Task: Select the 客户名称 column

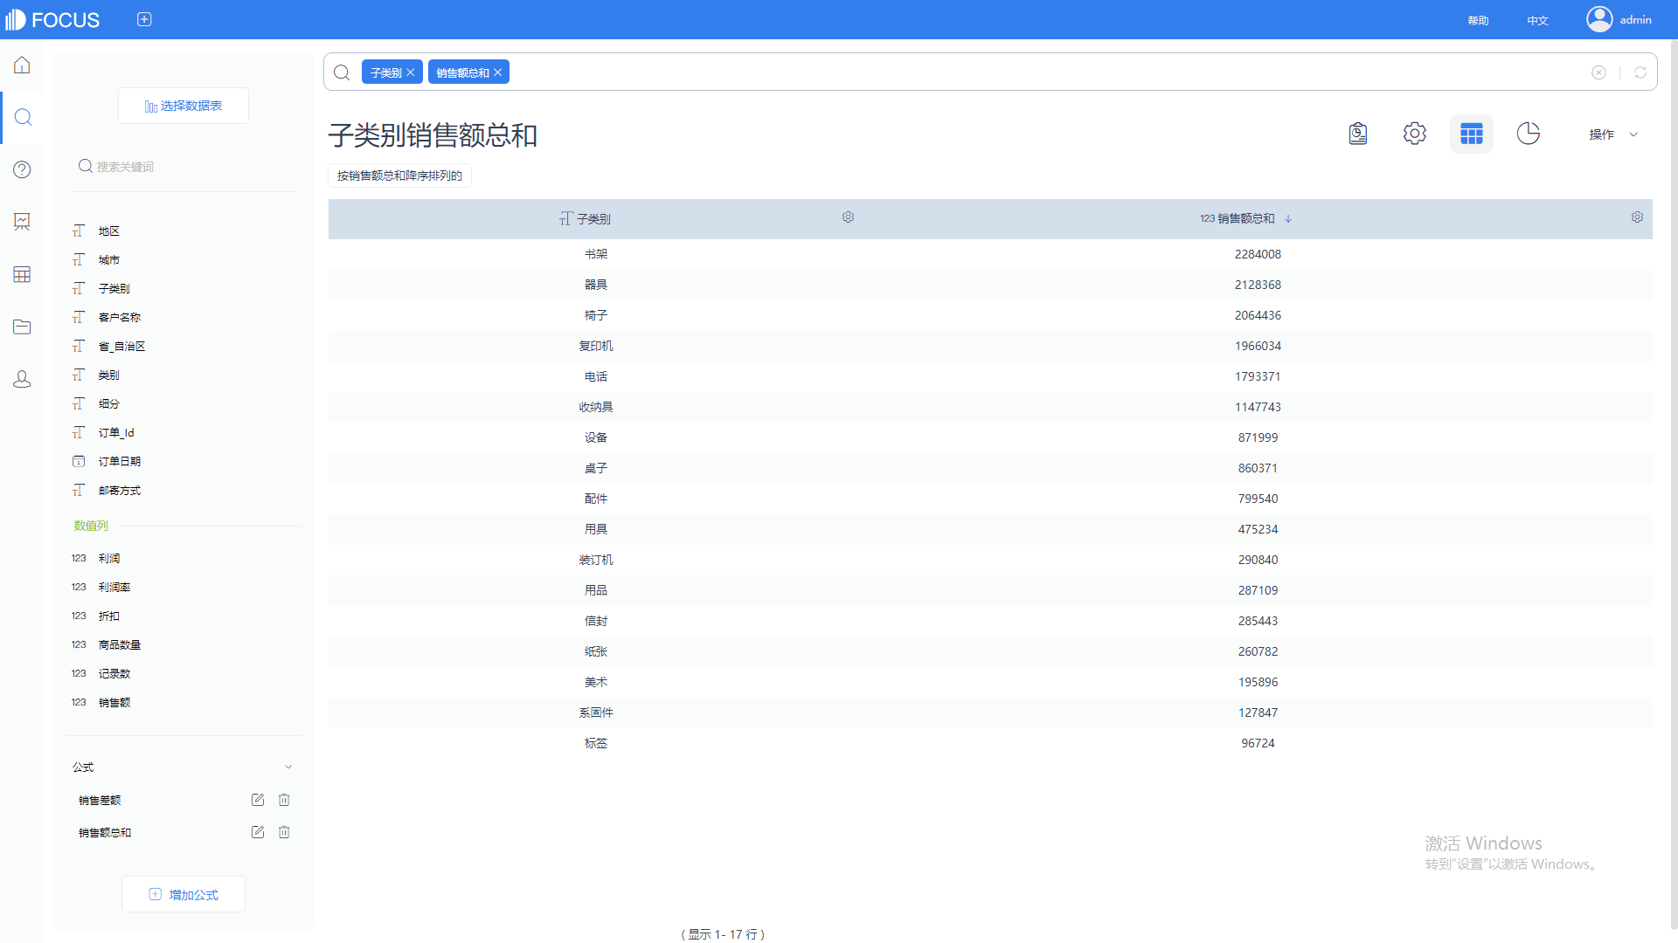Action: pyautogui.click(x=119, y=318)
